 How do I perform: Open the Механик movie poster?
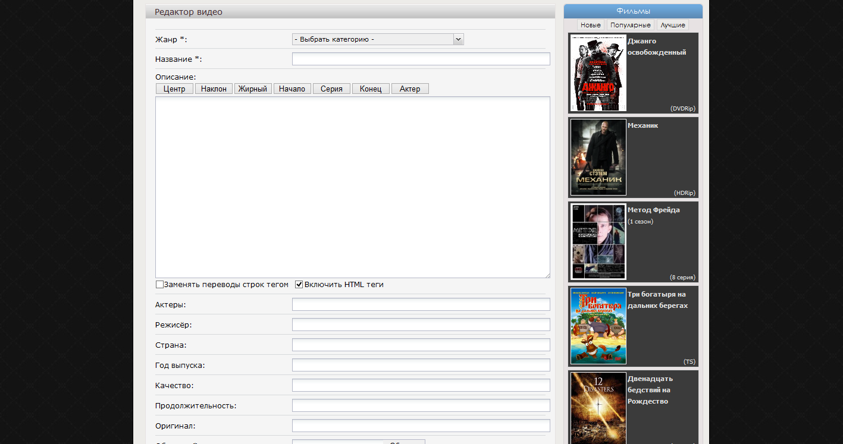click(598, 157)
